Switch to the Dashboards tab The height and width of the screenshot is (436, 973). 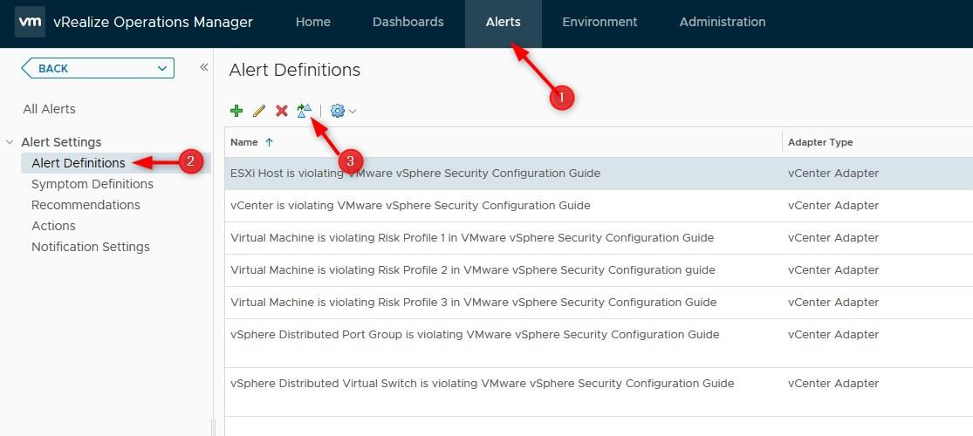pyautogui.click(x=408, y=22)
